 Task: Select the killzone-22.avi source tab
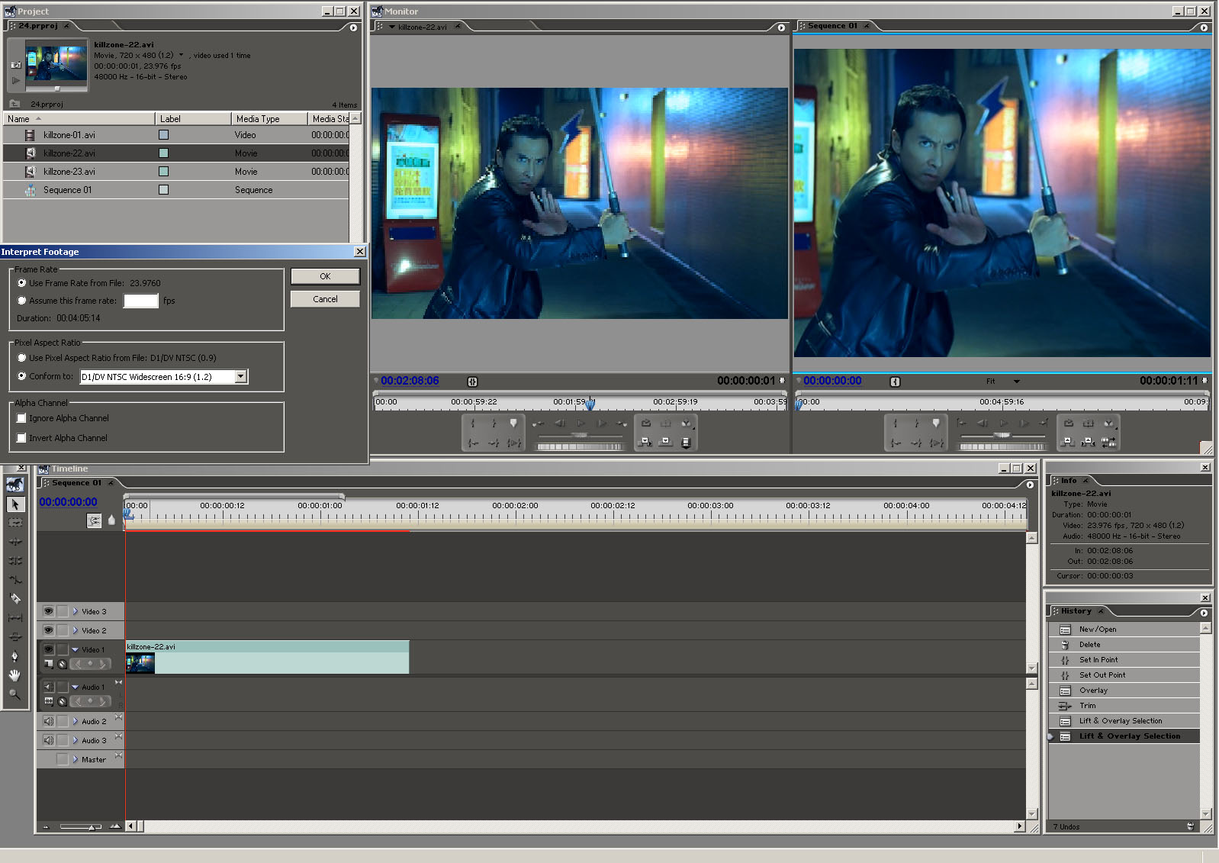pos(422,27)
